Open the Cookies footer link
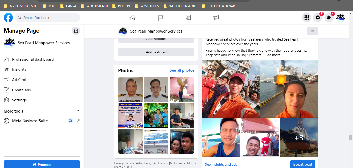Image resolution: width=353 pixels, height=168 pixels. click(x=180, y=163)
